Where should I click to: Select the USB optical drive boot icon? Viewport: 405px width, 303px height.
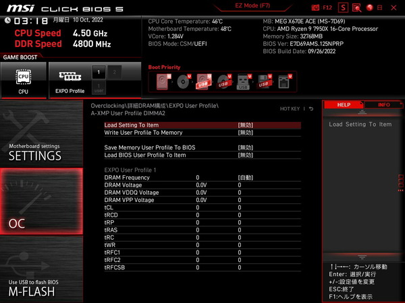click(x=223, y=81)
